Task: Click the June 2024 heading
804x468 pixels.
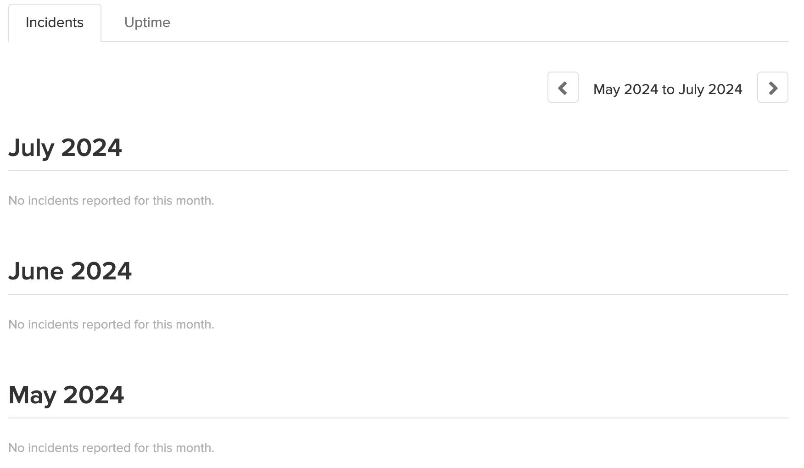Action: [x=70, y=271]
